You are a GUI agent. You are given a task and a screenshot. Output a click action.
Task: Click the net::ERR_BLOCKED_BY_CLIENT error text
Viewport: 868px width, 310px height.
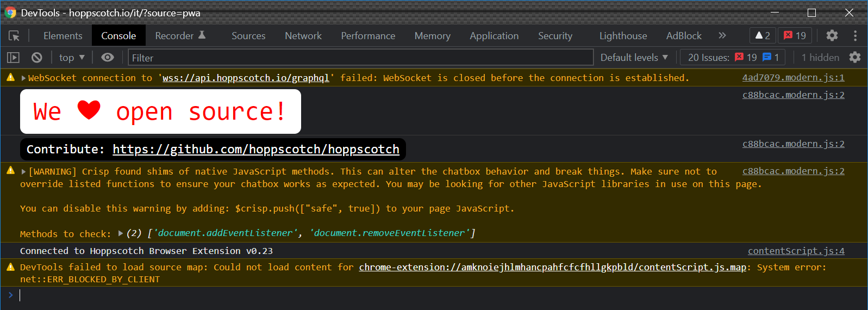click(90, 279)
